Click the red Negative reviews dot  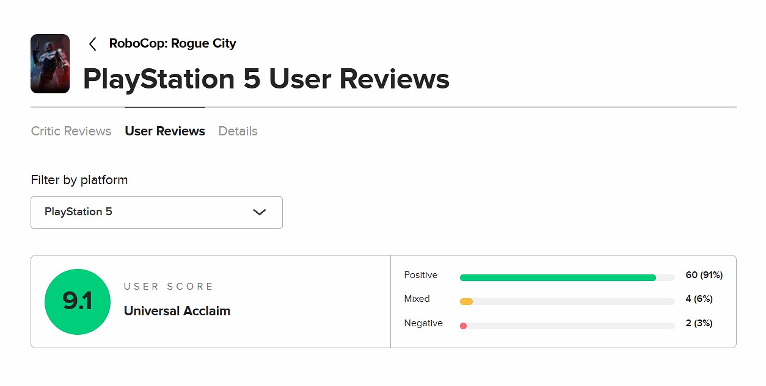pyautogui.click(x=463, y=326)
